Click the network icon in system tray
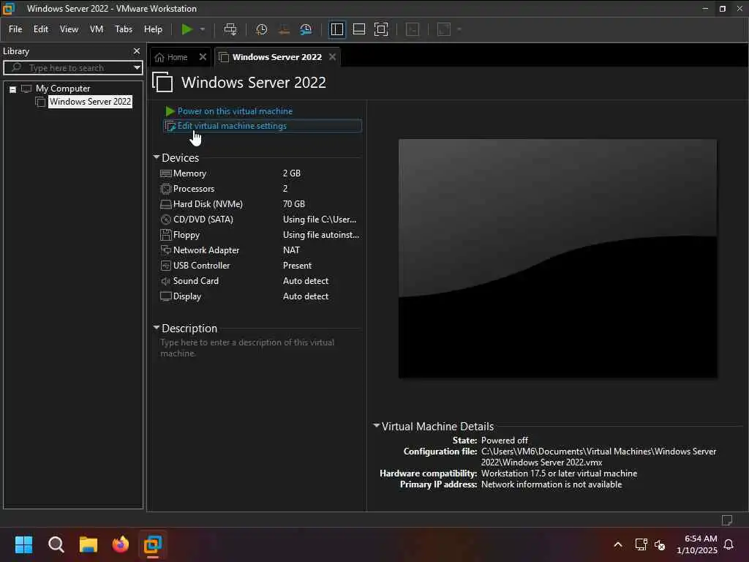Screen dimensions: 749x562 point(641,544)
